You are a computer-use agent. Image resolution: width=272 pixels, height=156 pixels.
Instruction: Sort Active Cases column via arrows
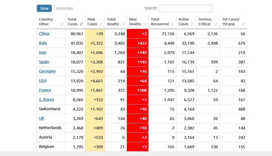pyautogui.click(x=192, y=24)
